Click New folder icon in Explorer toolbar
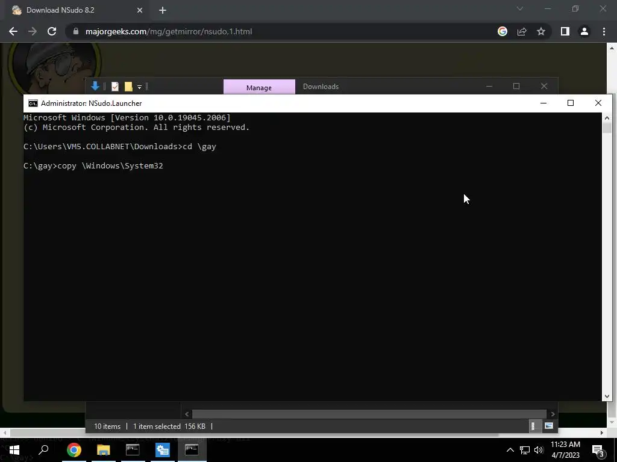The image size is (617, 462). pyautogui.click(x=128, y=87)
